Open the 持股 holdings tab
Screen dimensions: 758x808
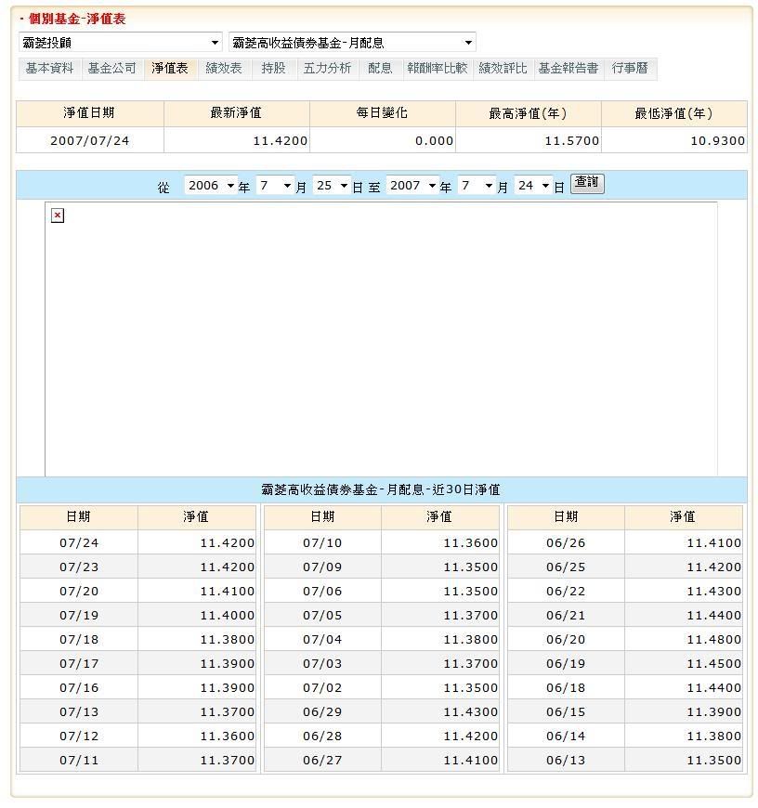[x=274, y=69]
